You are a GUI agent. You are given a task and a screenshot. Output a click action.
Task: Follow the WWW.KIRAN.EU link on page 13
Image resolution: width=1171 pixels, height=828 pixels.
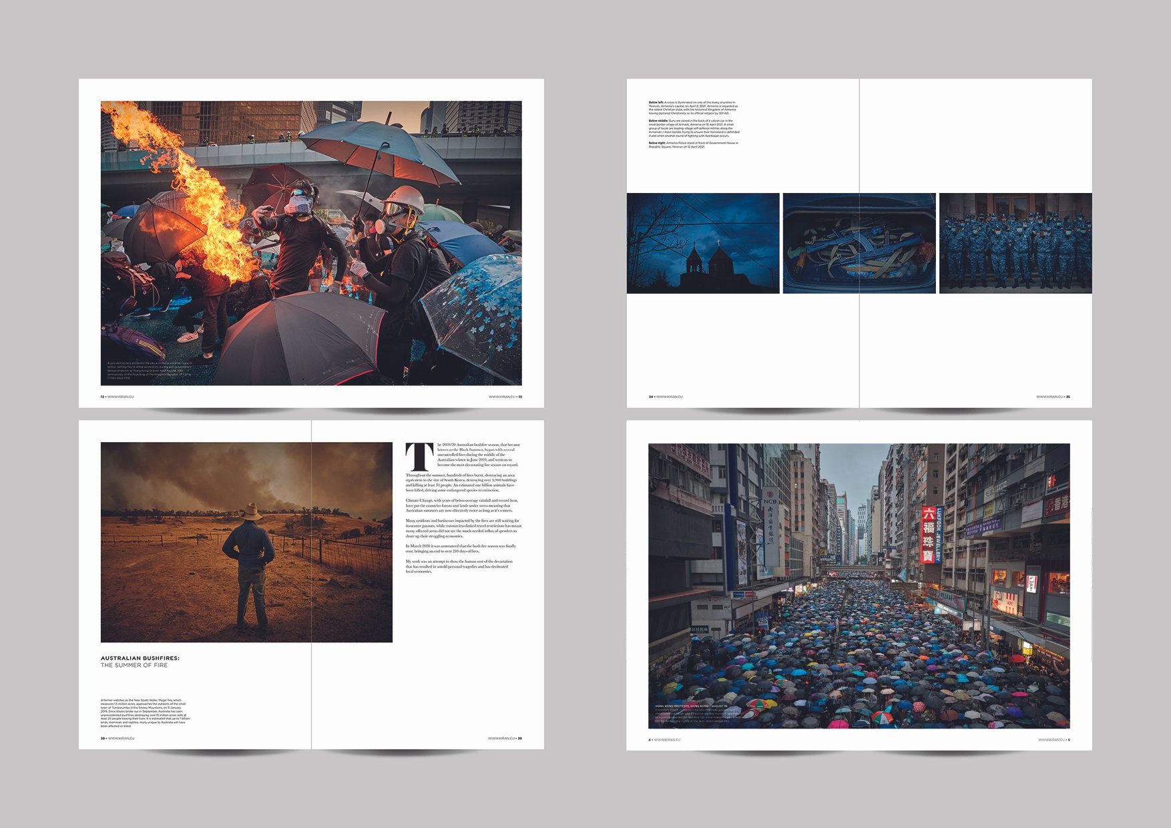coord(502,397)
